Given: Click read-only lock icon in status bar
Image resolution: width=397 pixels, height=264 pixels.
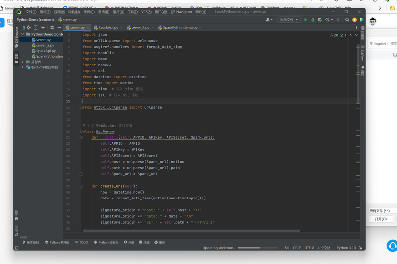Looking at the screenshot, I should [x=361, y=248].
